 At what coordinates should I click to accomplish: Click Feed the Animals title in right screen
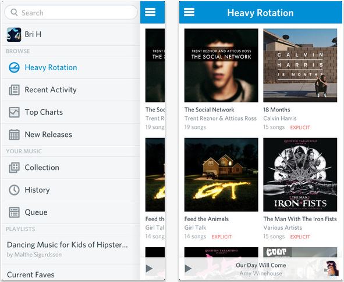pyautogui.click(x=207, y=219)
